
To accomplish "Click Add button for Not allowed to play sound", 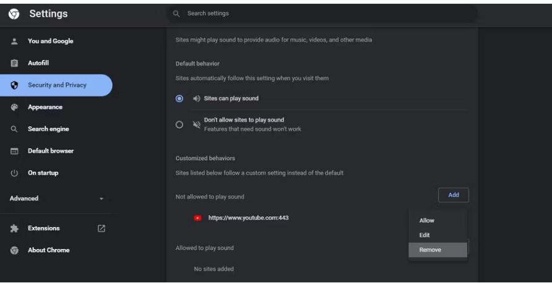I will pyautogui.click(x=454, y=195).
